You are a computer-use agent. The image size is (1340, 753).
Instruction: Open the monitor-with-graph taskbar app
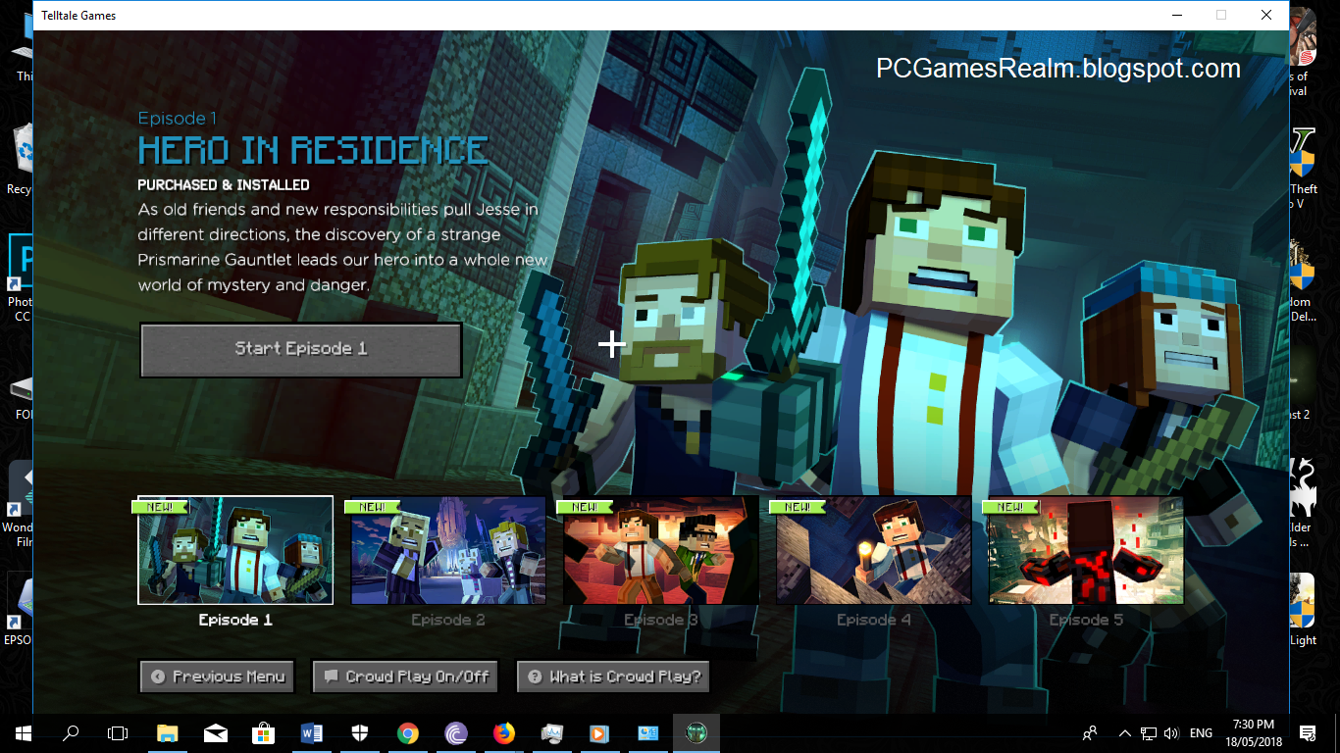pos(552,732)
